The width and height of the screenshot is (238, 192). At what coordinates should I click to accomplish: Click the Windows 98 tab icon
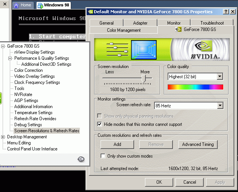tap(40, 5)
